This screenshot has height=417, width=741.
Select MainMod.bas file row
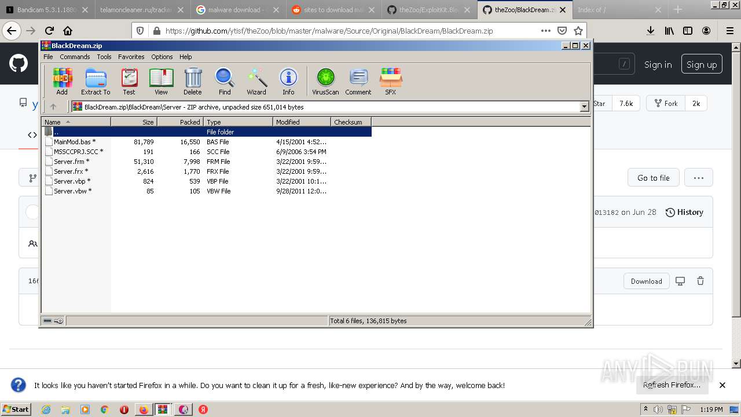(206, 142)
